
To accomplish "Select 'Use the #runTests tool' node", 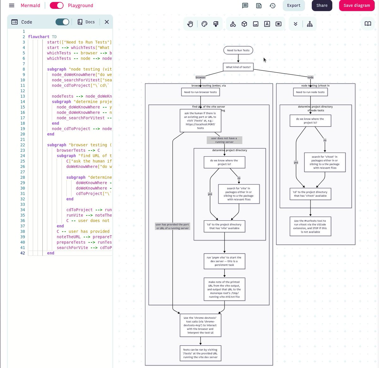I will (x=310, y=226).
